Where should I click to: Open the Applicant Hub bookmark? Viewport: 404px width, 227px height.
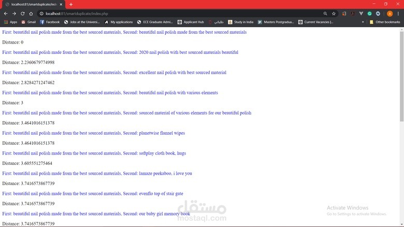pos(191,22)
